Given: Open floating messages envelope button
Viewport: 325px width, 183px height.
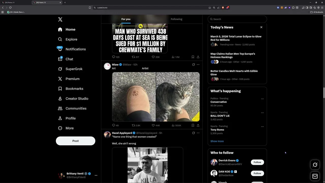Looking at the screenshot, I should (315, 176).
